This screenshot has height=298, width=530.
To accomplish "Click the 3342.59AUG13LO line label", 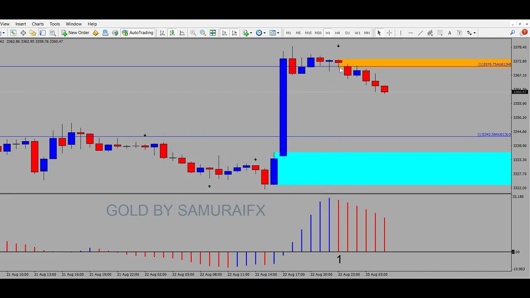I will (x=494, y=135).
